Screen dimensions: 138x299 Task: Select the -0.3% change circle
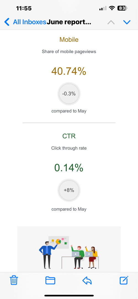point(69,94)
